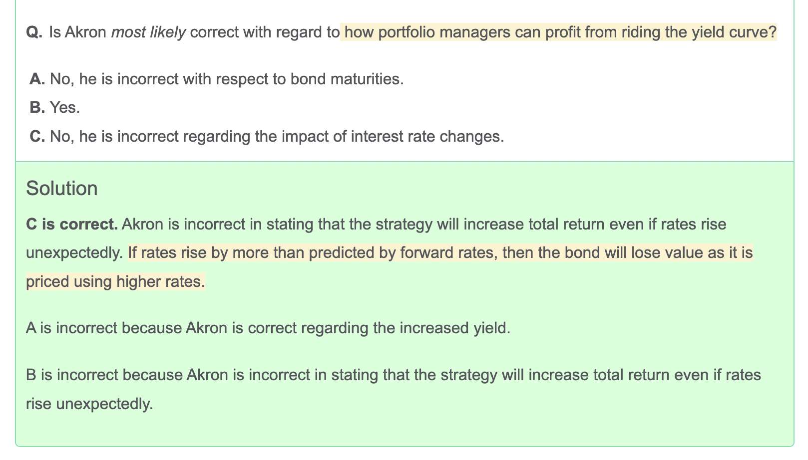
Task: Click the italic "most likely" phrase
Action: (148, 32)
